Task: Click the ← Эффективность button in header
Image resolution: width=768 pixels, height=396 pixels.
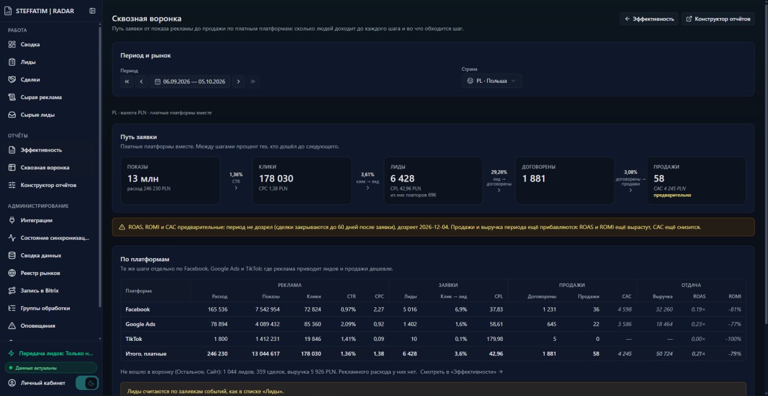Action: [649, 19]
